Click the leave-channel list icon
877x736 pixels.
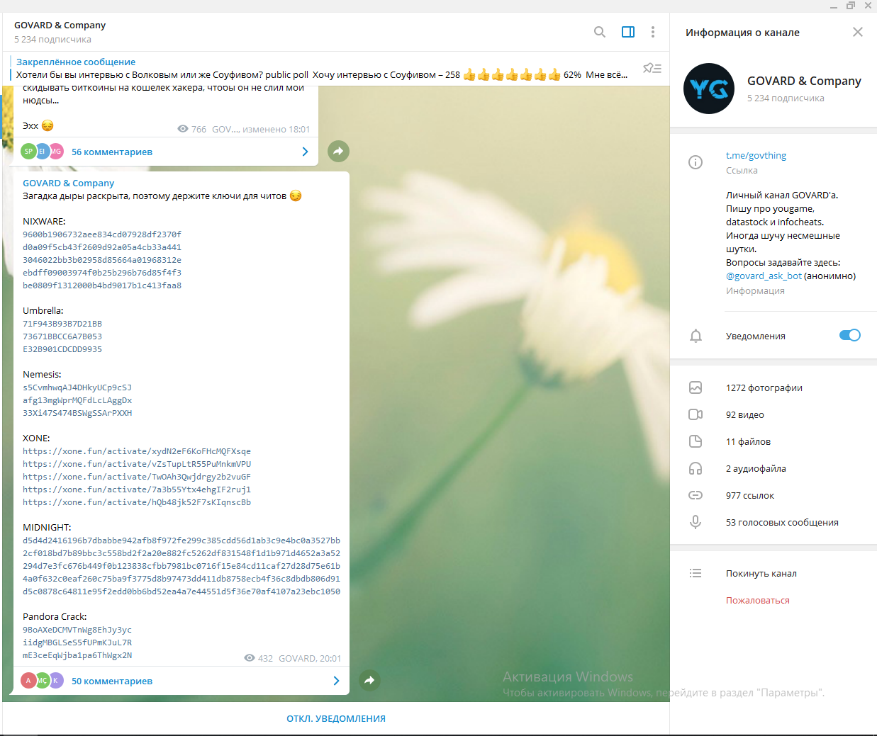696,573
